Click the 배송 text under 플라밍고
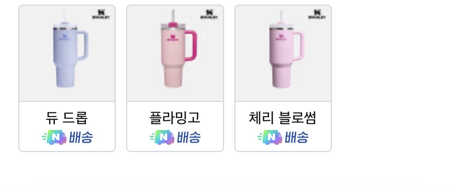 (189, 137)
